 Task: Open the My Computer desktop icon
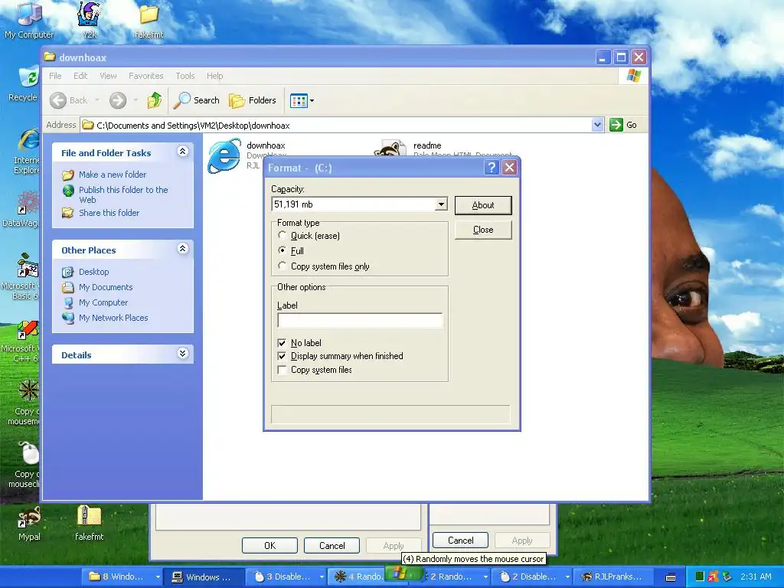coord(29,20)
